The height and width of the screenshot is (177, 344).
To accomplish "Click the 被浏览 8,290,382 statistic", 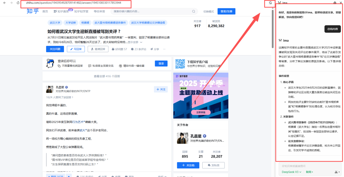I will click(216, 24).
